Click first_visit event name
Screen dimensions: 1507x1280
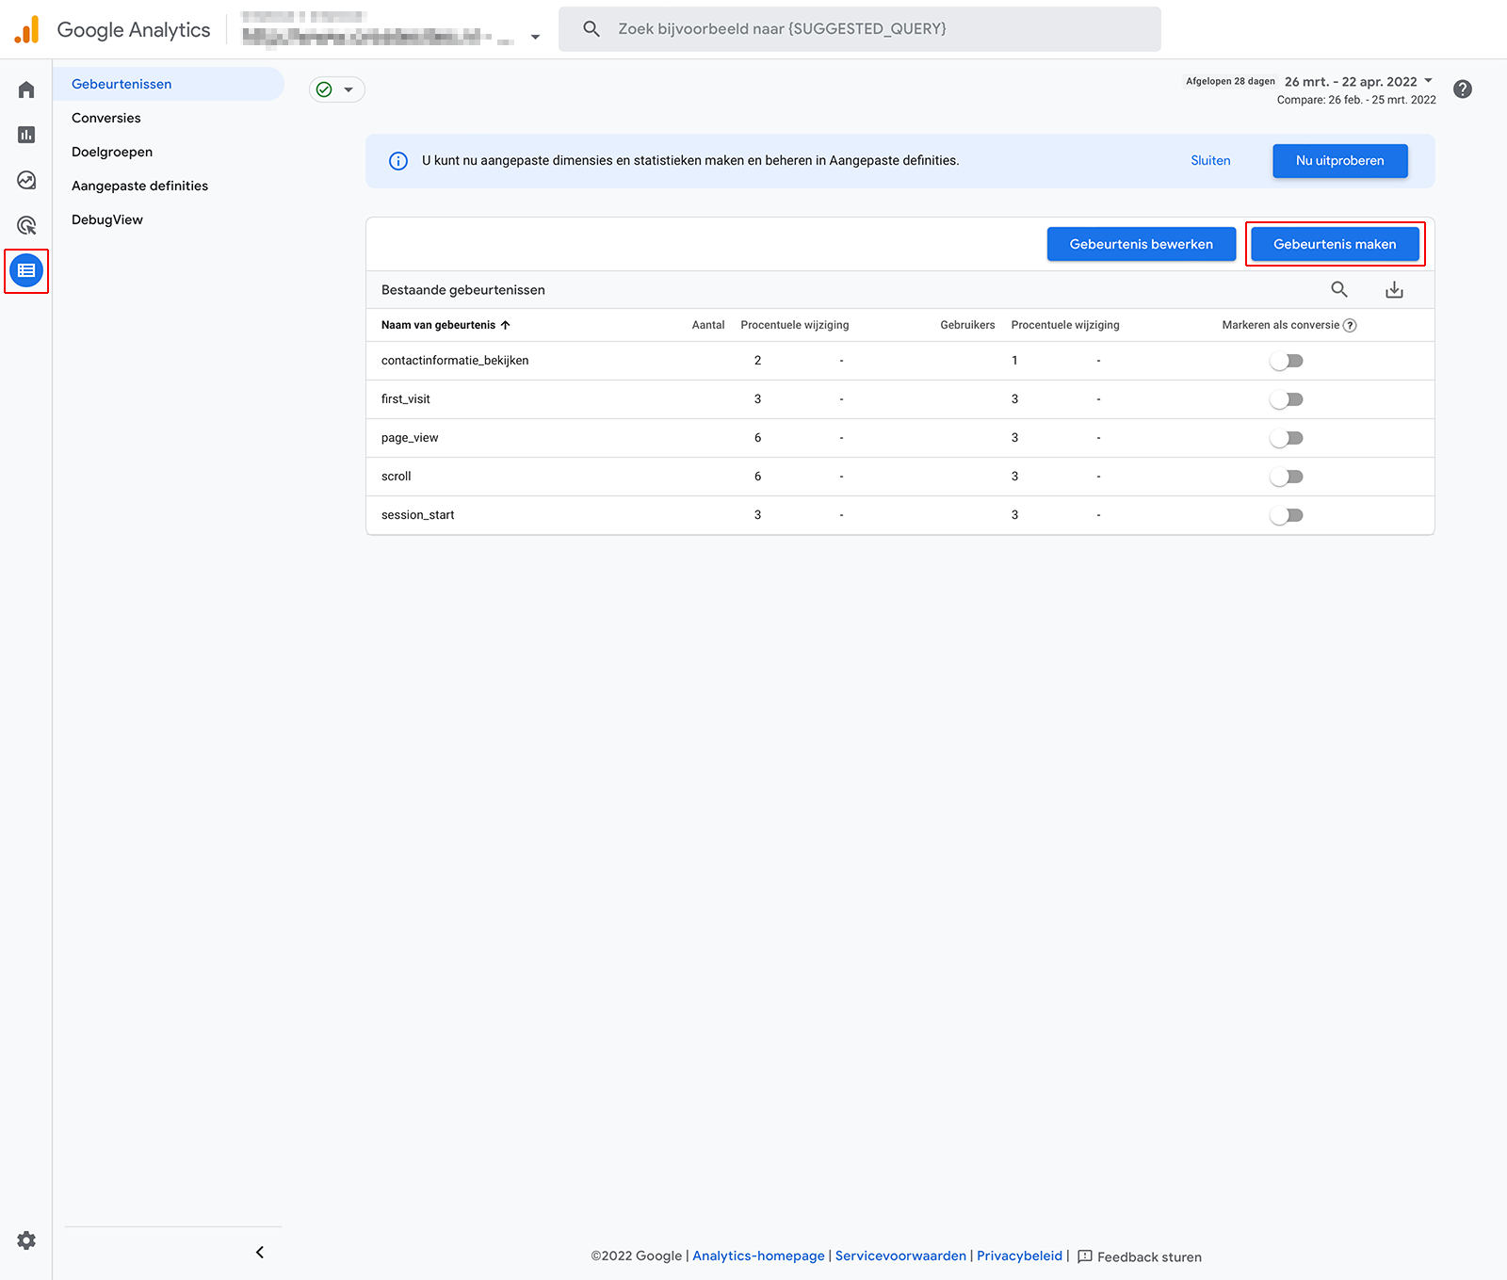point(405,399)
